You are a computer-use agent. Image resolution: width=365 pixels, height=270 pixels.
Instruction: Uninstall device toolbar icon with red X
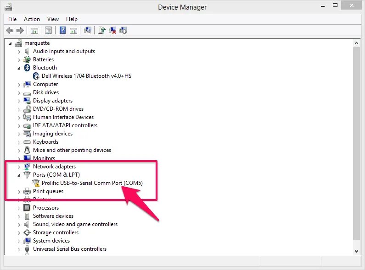coord(112,30)
